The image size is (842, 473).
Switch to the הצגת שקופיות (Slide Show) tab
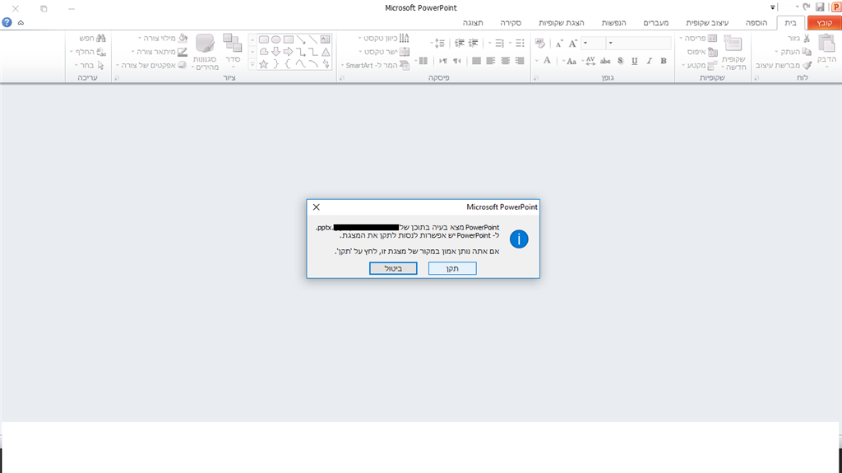pos(561,22)
